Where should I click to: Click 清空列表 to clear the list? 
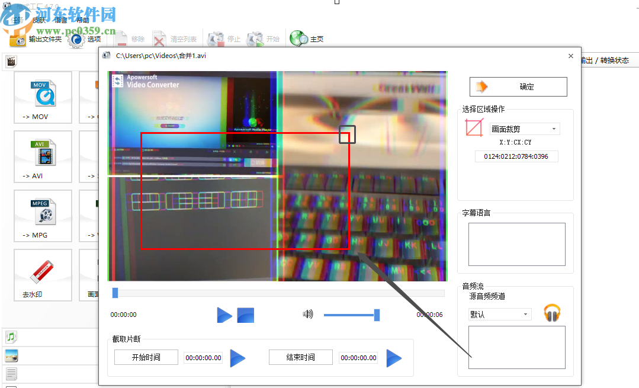click(x=175, y=39)
